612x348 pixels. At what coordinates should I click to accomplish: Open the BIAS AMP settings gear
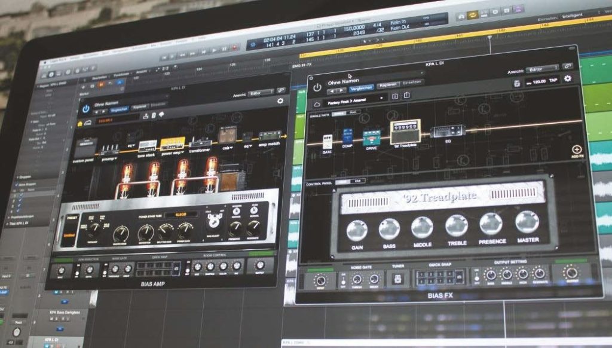coord(280,101)
